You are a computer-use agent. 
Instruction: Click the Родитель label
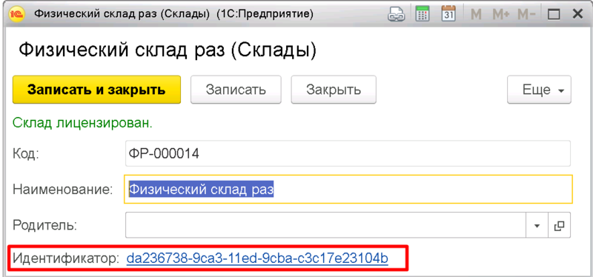tap(44, 225)
